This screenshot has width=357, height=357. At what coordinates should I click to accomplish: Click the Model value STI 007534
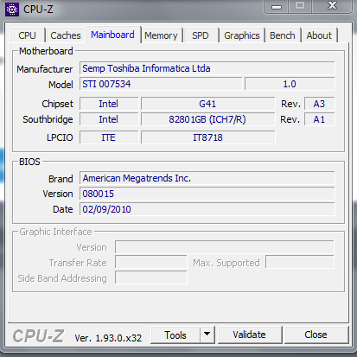tap(161, 84)
